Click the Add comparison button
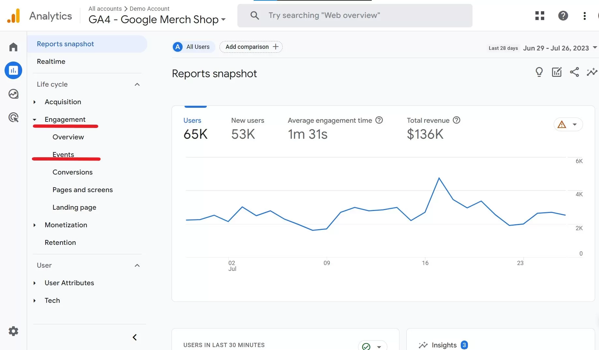 (251, 47)
